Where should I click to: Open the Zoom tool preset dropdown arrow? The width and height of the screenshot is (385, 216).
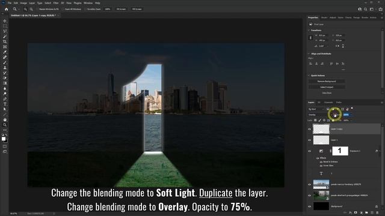tap(19, 10)
